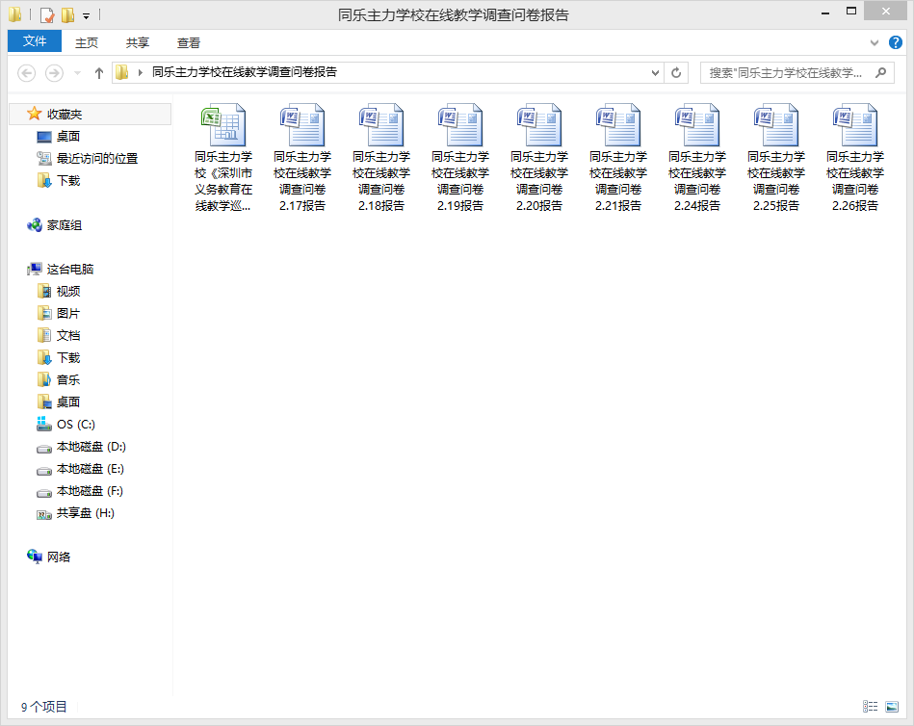This screenshot has height=726, width=914.
Task: Open the address bar history dropdown
Action: point(655,73)
